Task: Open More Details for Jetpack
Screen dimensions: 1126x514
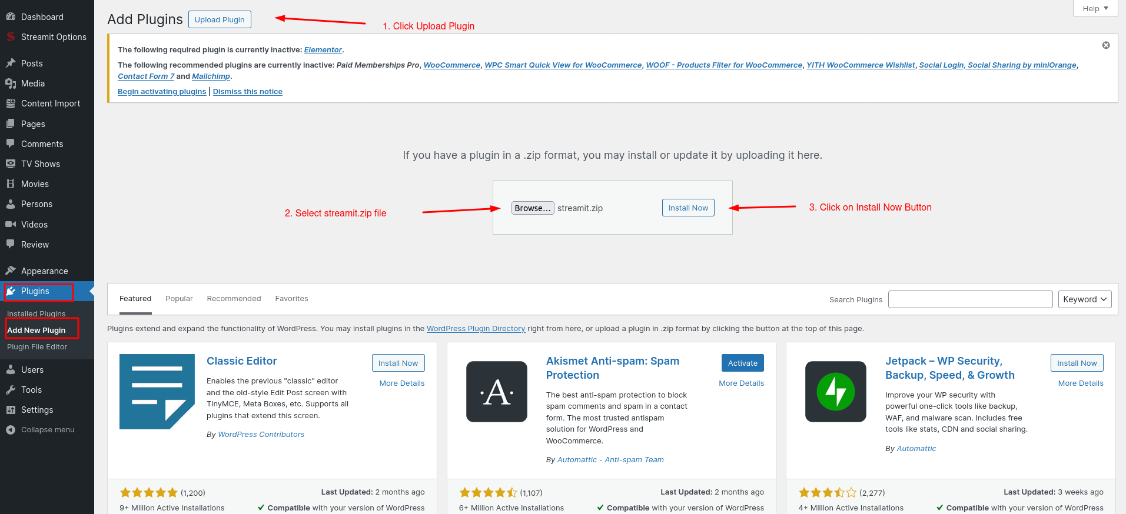Action: (x=1081, y=383)
